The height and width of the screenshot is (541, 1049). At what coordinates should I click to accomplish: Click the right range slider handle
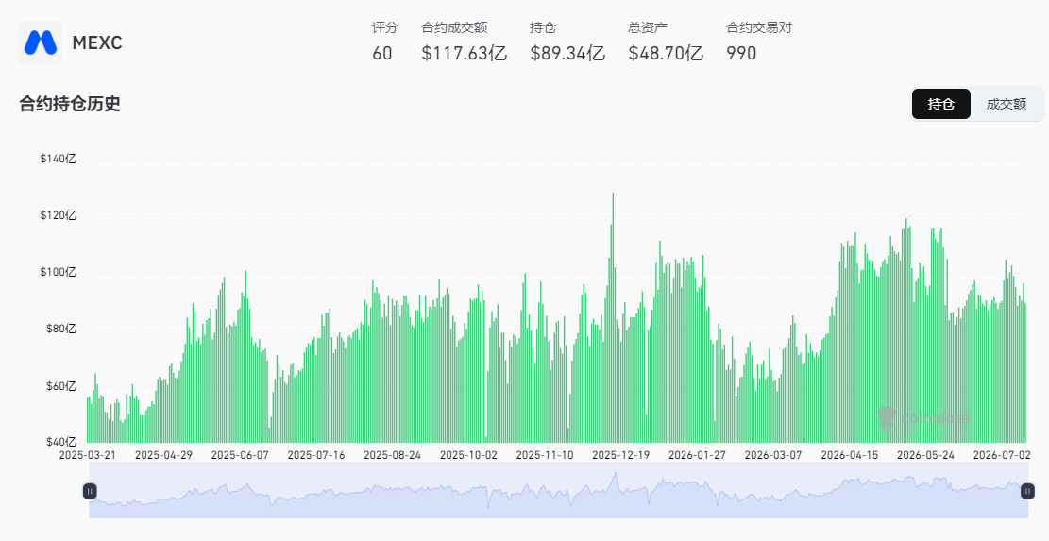pos(1027,492)
